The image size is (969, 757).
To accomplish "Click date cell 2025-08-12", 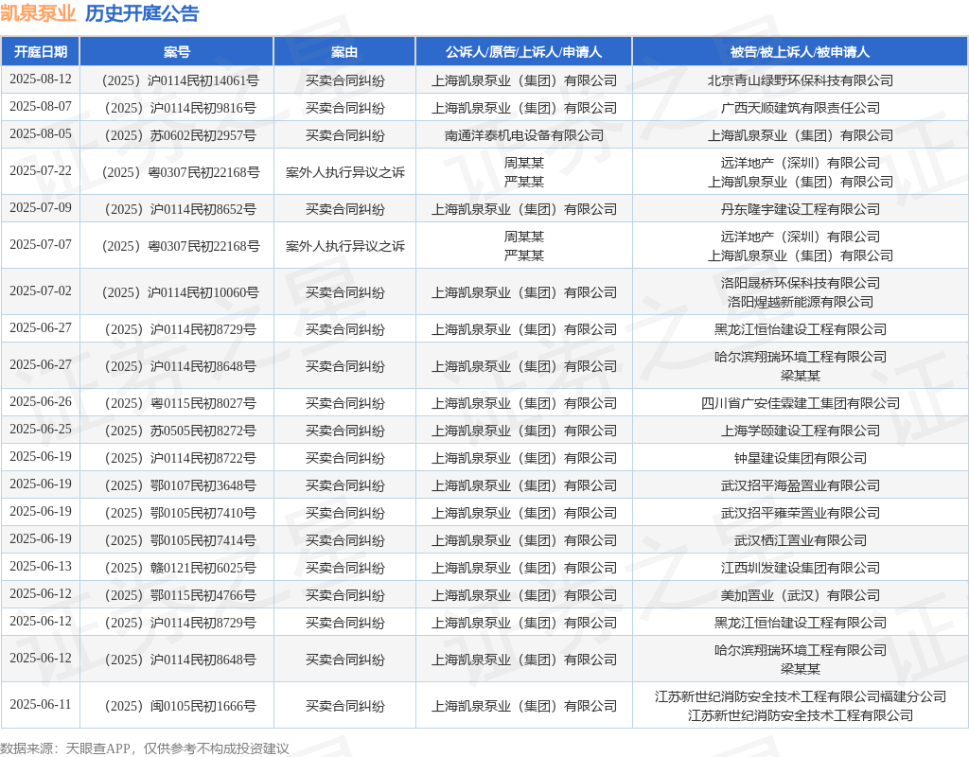I will [41, 79].
